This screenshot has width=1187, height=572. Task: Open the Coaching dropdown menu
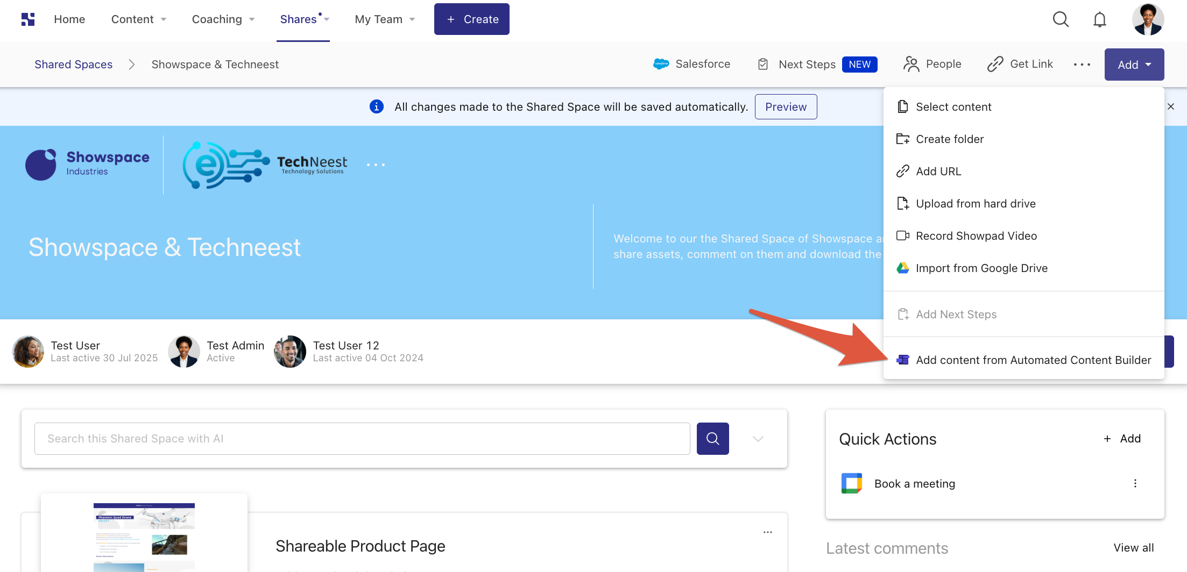pyautogui.click(x=223, y=19)
